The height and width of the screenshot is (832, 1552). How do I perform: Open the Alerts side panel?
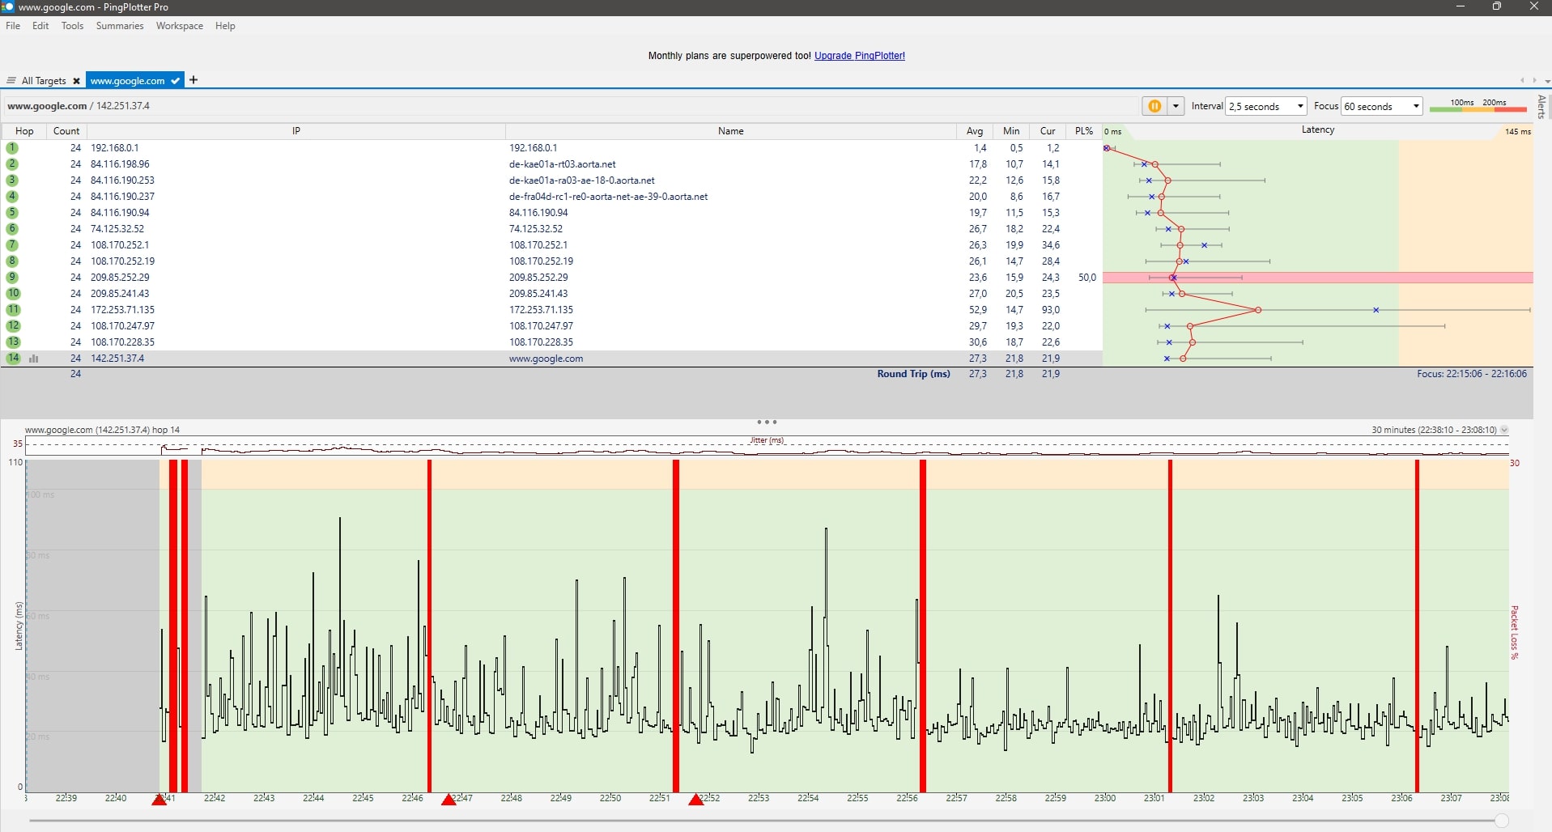[x=1541, y=107]
